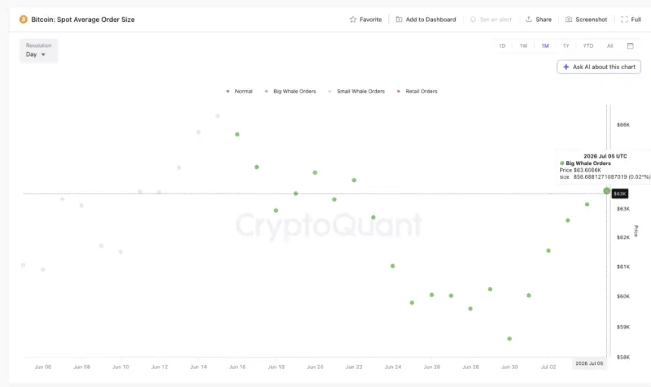This screenshot has height=387, width=651.
Task: Click the Full screen expand icon
Action: click(x=624, y=20)
